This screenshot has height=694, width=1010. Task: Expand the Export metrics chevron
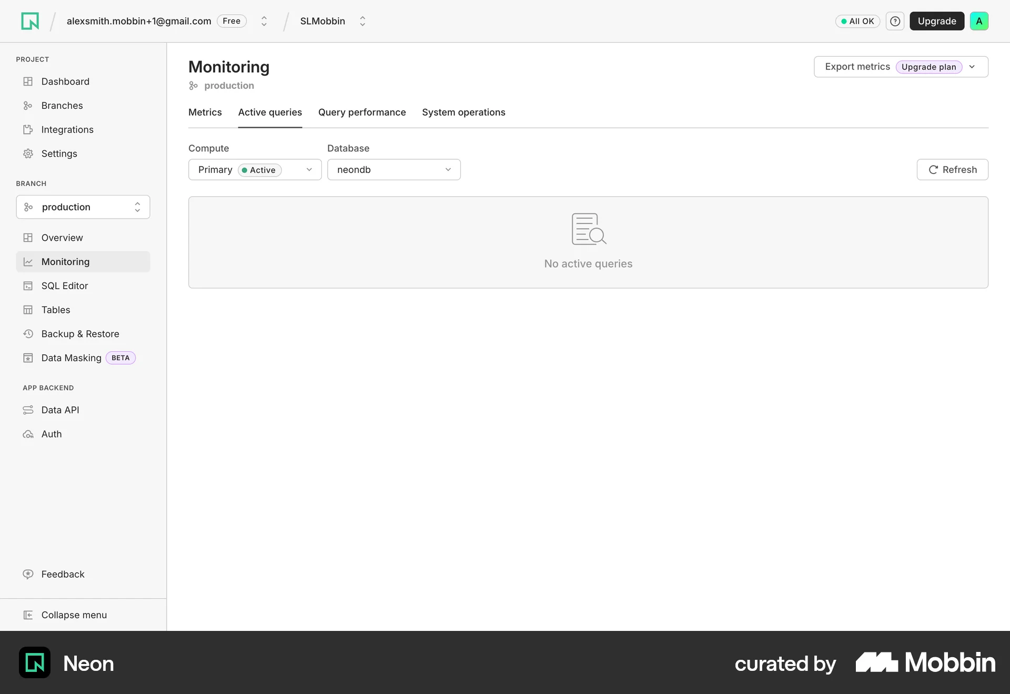click(972, 67)
